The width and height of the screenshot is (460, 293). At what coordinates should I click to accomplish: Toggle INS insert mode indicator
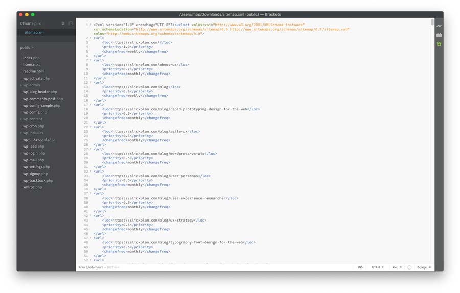click(x=360, y=267)
